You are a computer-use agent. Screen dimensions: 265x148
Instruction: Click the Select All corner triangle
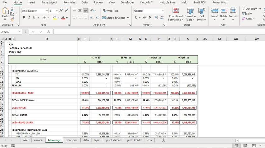[2, 39]
